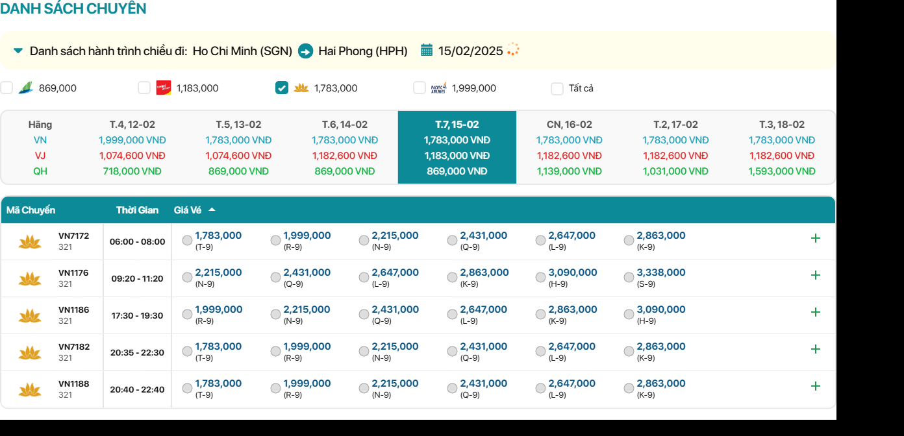Click the plus icon on flight VN1188 row
Image resolution: width=904 pixels, height=436 pixels.
816,386
